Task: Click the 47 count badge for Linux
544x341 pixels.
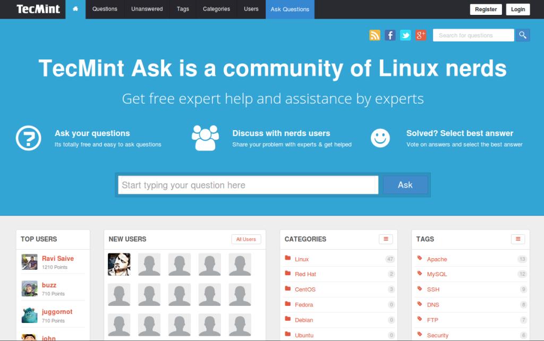Action: [390, 259]
